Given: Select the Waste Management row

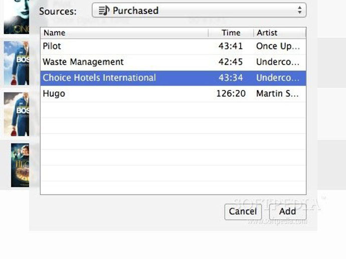Looking at the screenshot, I should pos(173,62).
